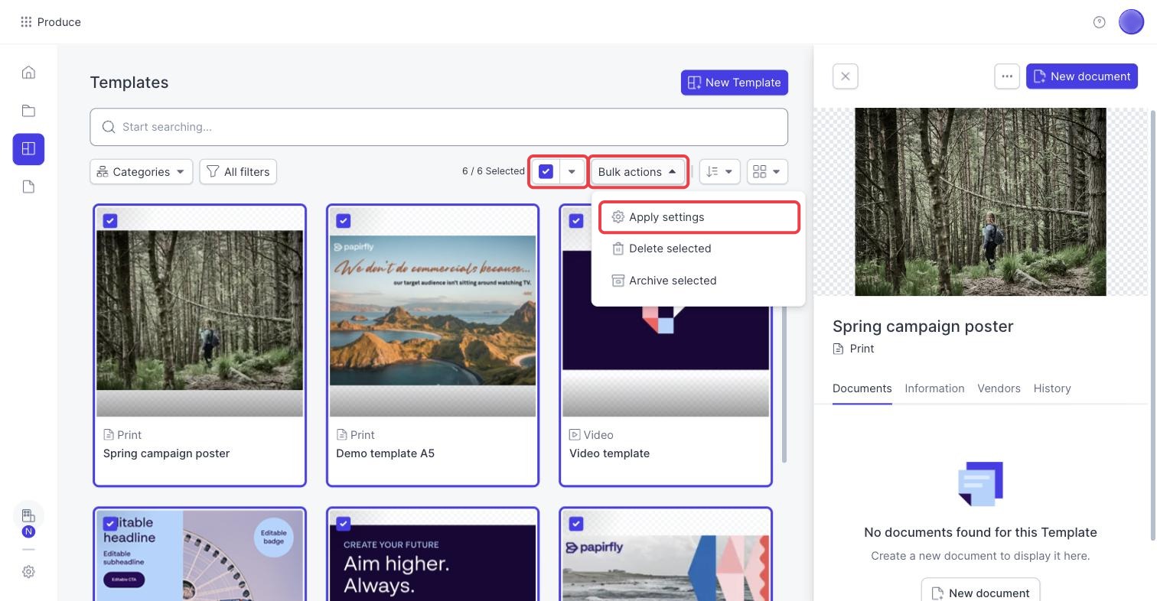The height and width of the screenshot is (601, 1157).
Task: Click No documents found for this Template text
Action: point(980,532)
